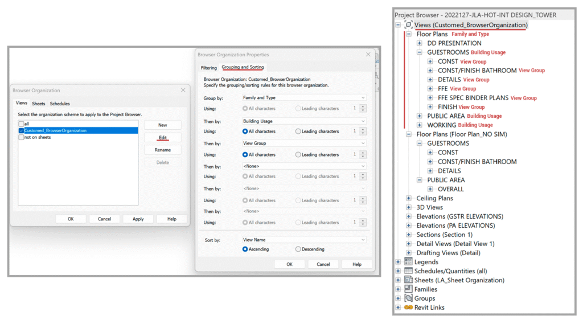This screenshot has height=328, width=583.
Task: Open the Sheets tab in Browser Organization
Action: click(38, 104)
